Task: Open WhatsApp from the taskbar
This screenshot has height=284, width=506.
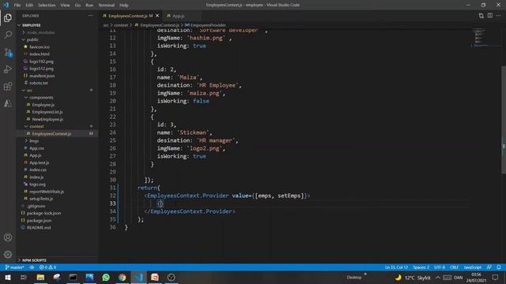Action: click(106, 277)
